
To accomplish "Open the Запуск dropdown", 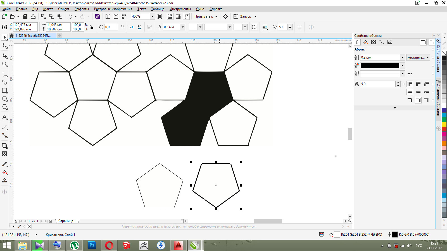I will tap(245, 16).
